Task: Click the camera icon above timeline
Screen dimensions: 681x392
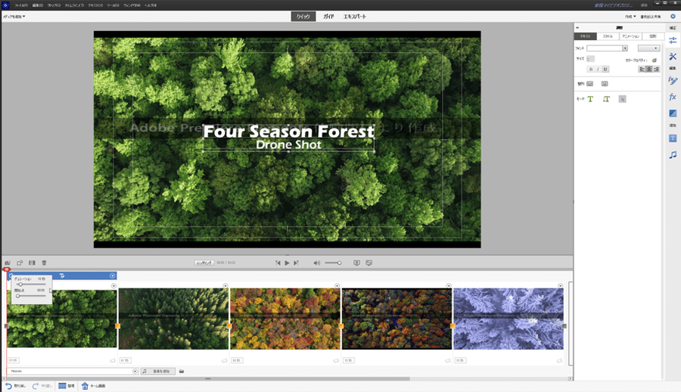Action: [x=8, y=263]
